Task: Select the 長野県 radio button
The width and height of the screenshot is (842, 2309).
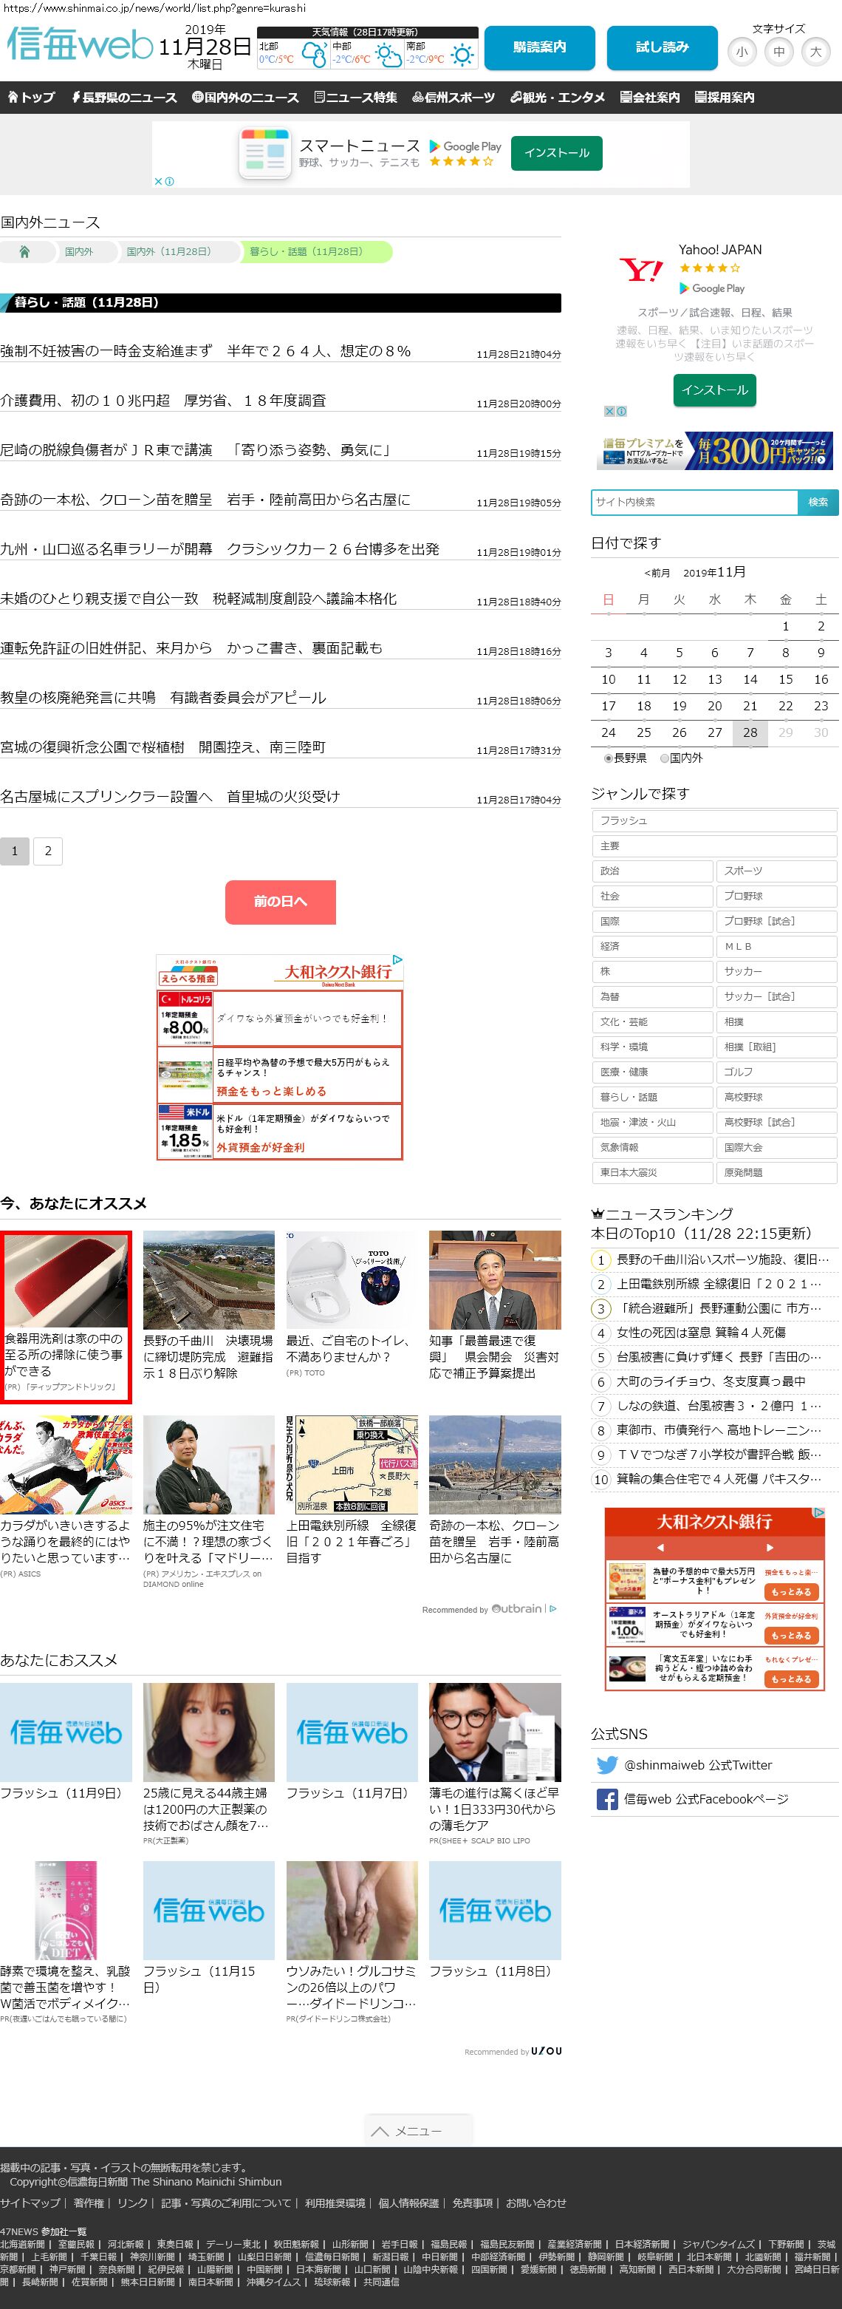Action: 608,758
